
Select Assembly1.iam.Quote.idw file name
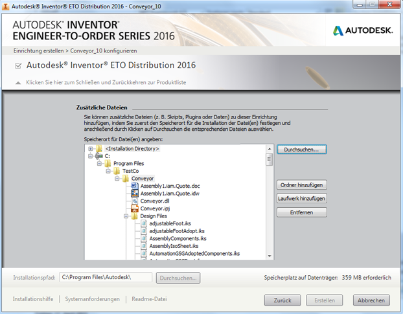[x=170, y=194]
